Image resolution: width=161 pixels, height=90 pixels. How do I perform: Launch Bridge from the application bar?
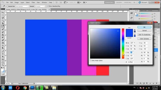tap(57, 2)
